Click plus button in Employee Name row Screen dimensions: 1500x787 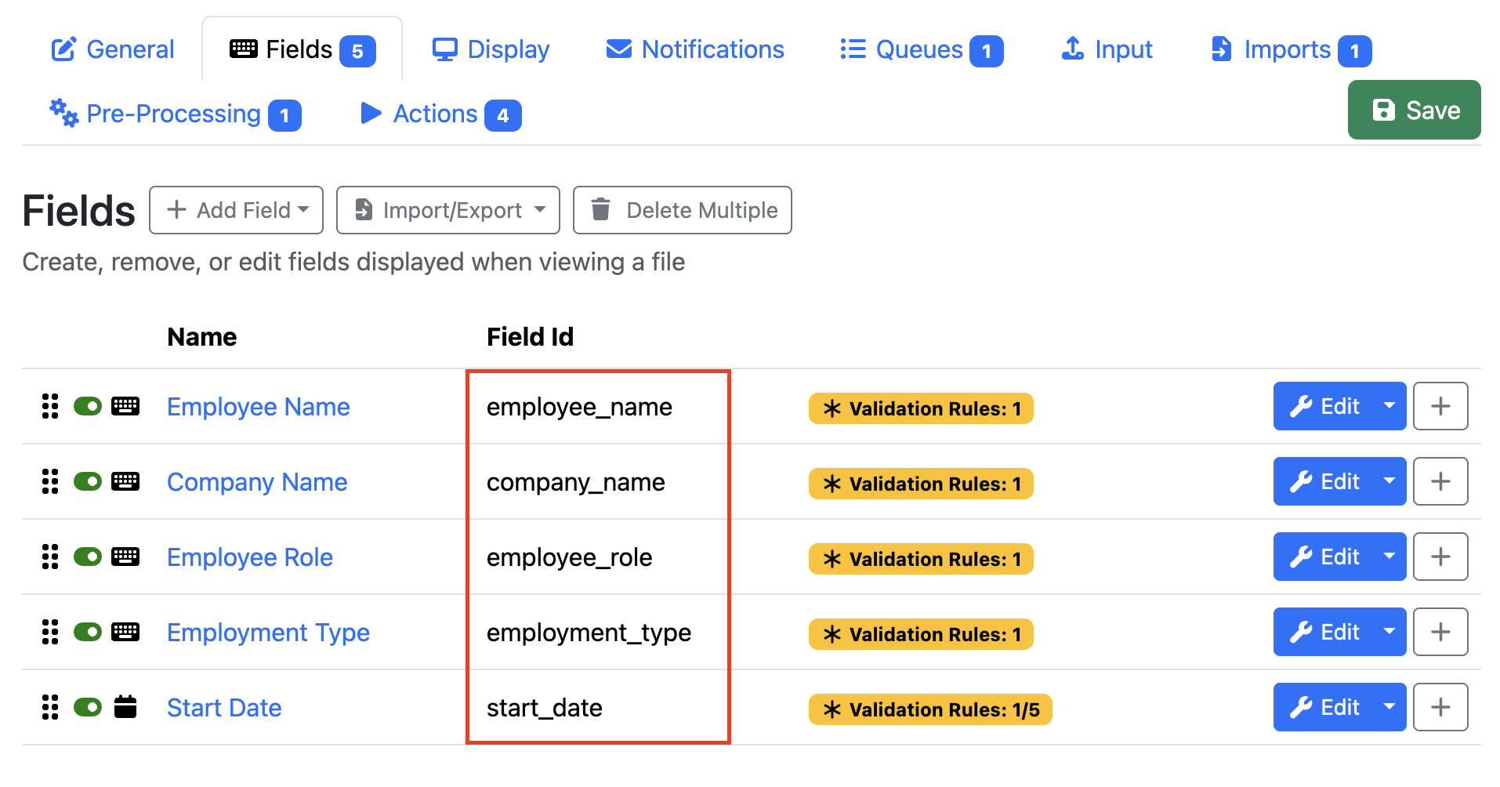click(x=1440, y=406)
